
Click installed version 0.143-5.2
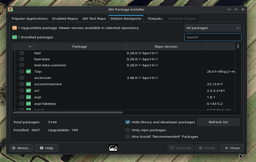(x=215, y=104)
